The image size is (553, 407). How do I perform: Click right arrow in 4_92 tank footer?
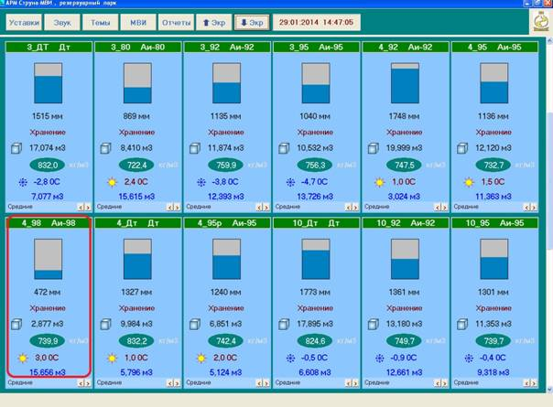445,208
